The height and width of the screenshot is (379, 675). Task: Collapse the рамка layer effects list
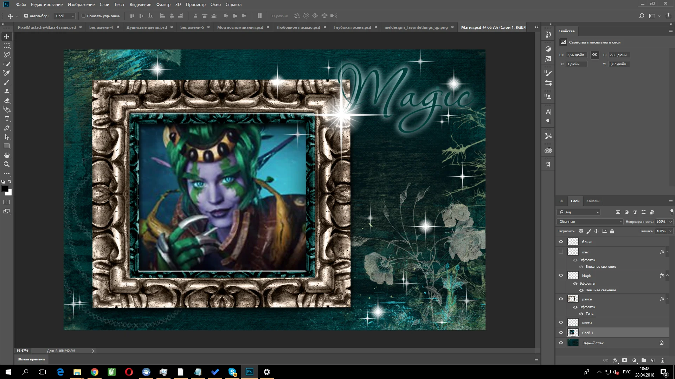pos(667,299)
